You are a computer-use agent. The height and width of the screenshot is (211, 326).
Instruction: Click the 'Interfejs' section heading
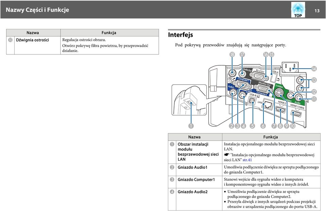click(x=181, y=34)
